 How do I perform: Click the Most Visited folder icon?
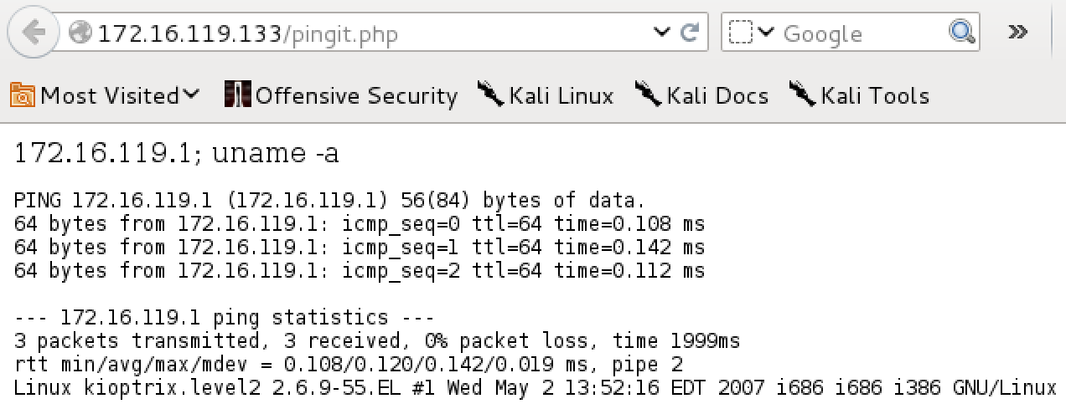[23, 95]
